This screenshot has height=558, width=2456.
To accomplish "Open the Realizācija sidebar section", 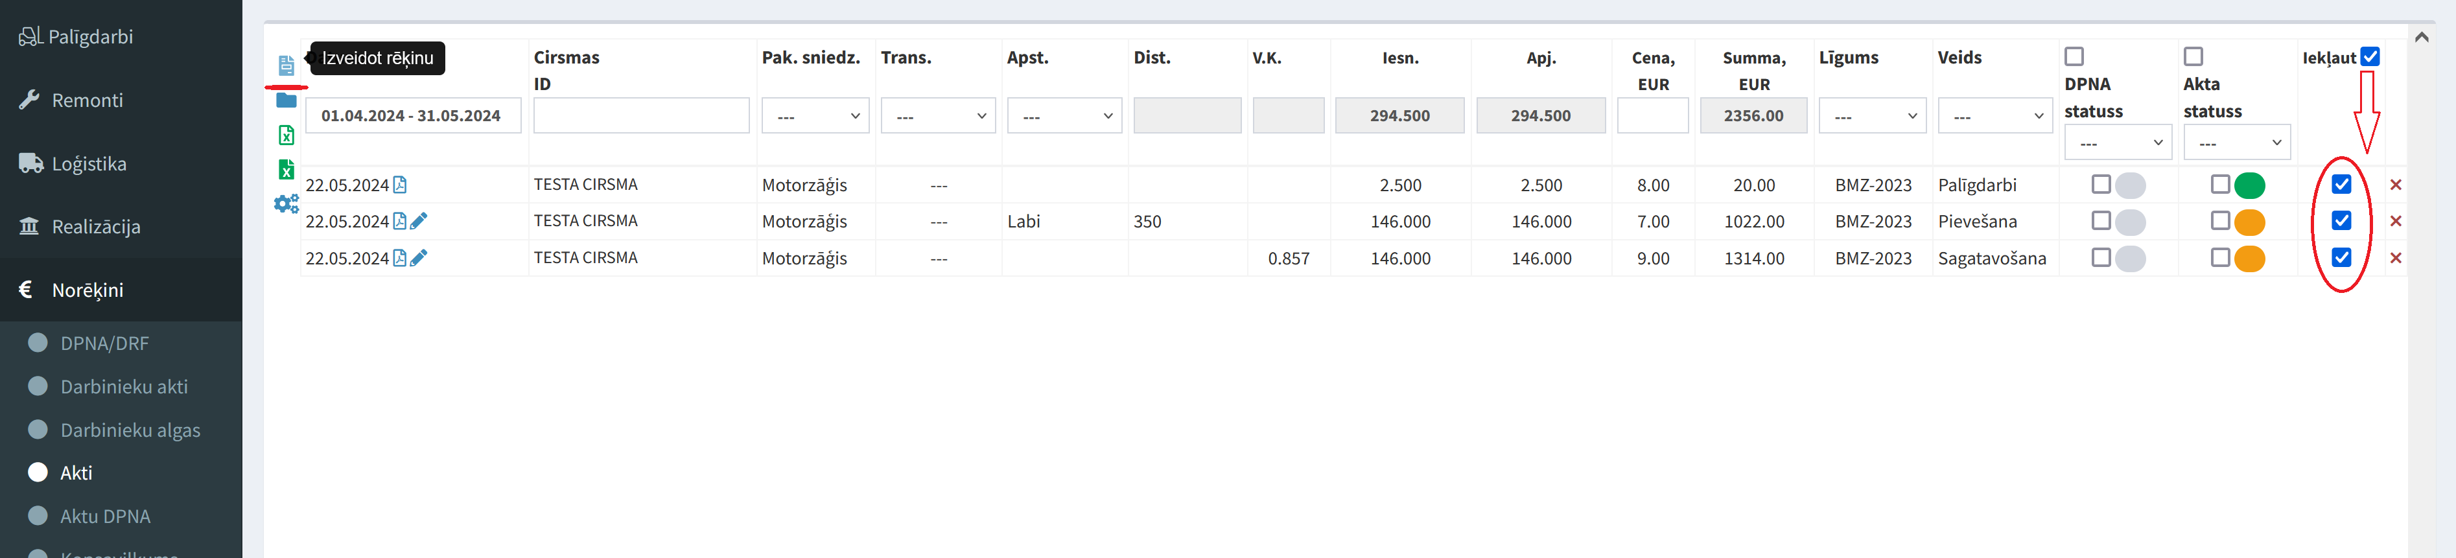I will [95, 227].
